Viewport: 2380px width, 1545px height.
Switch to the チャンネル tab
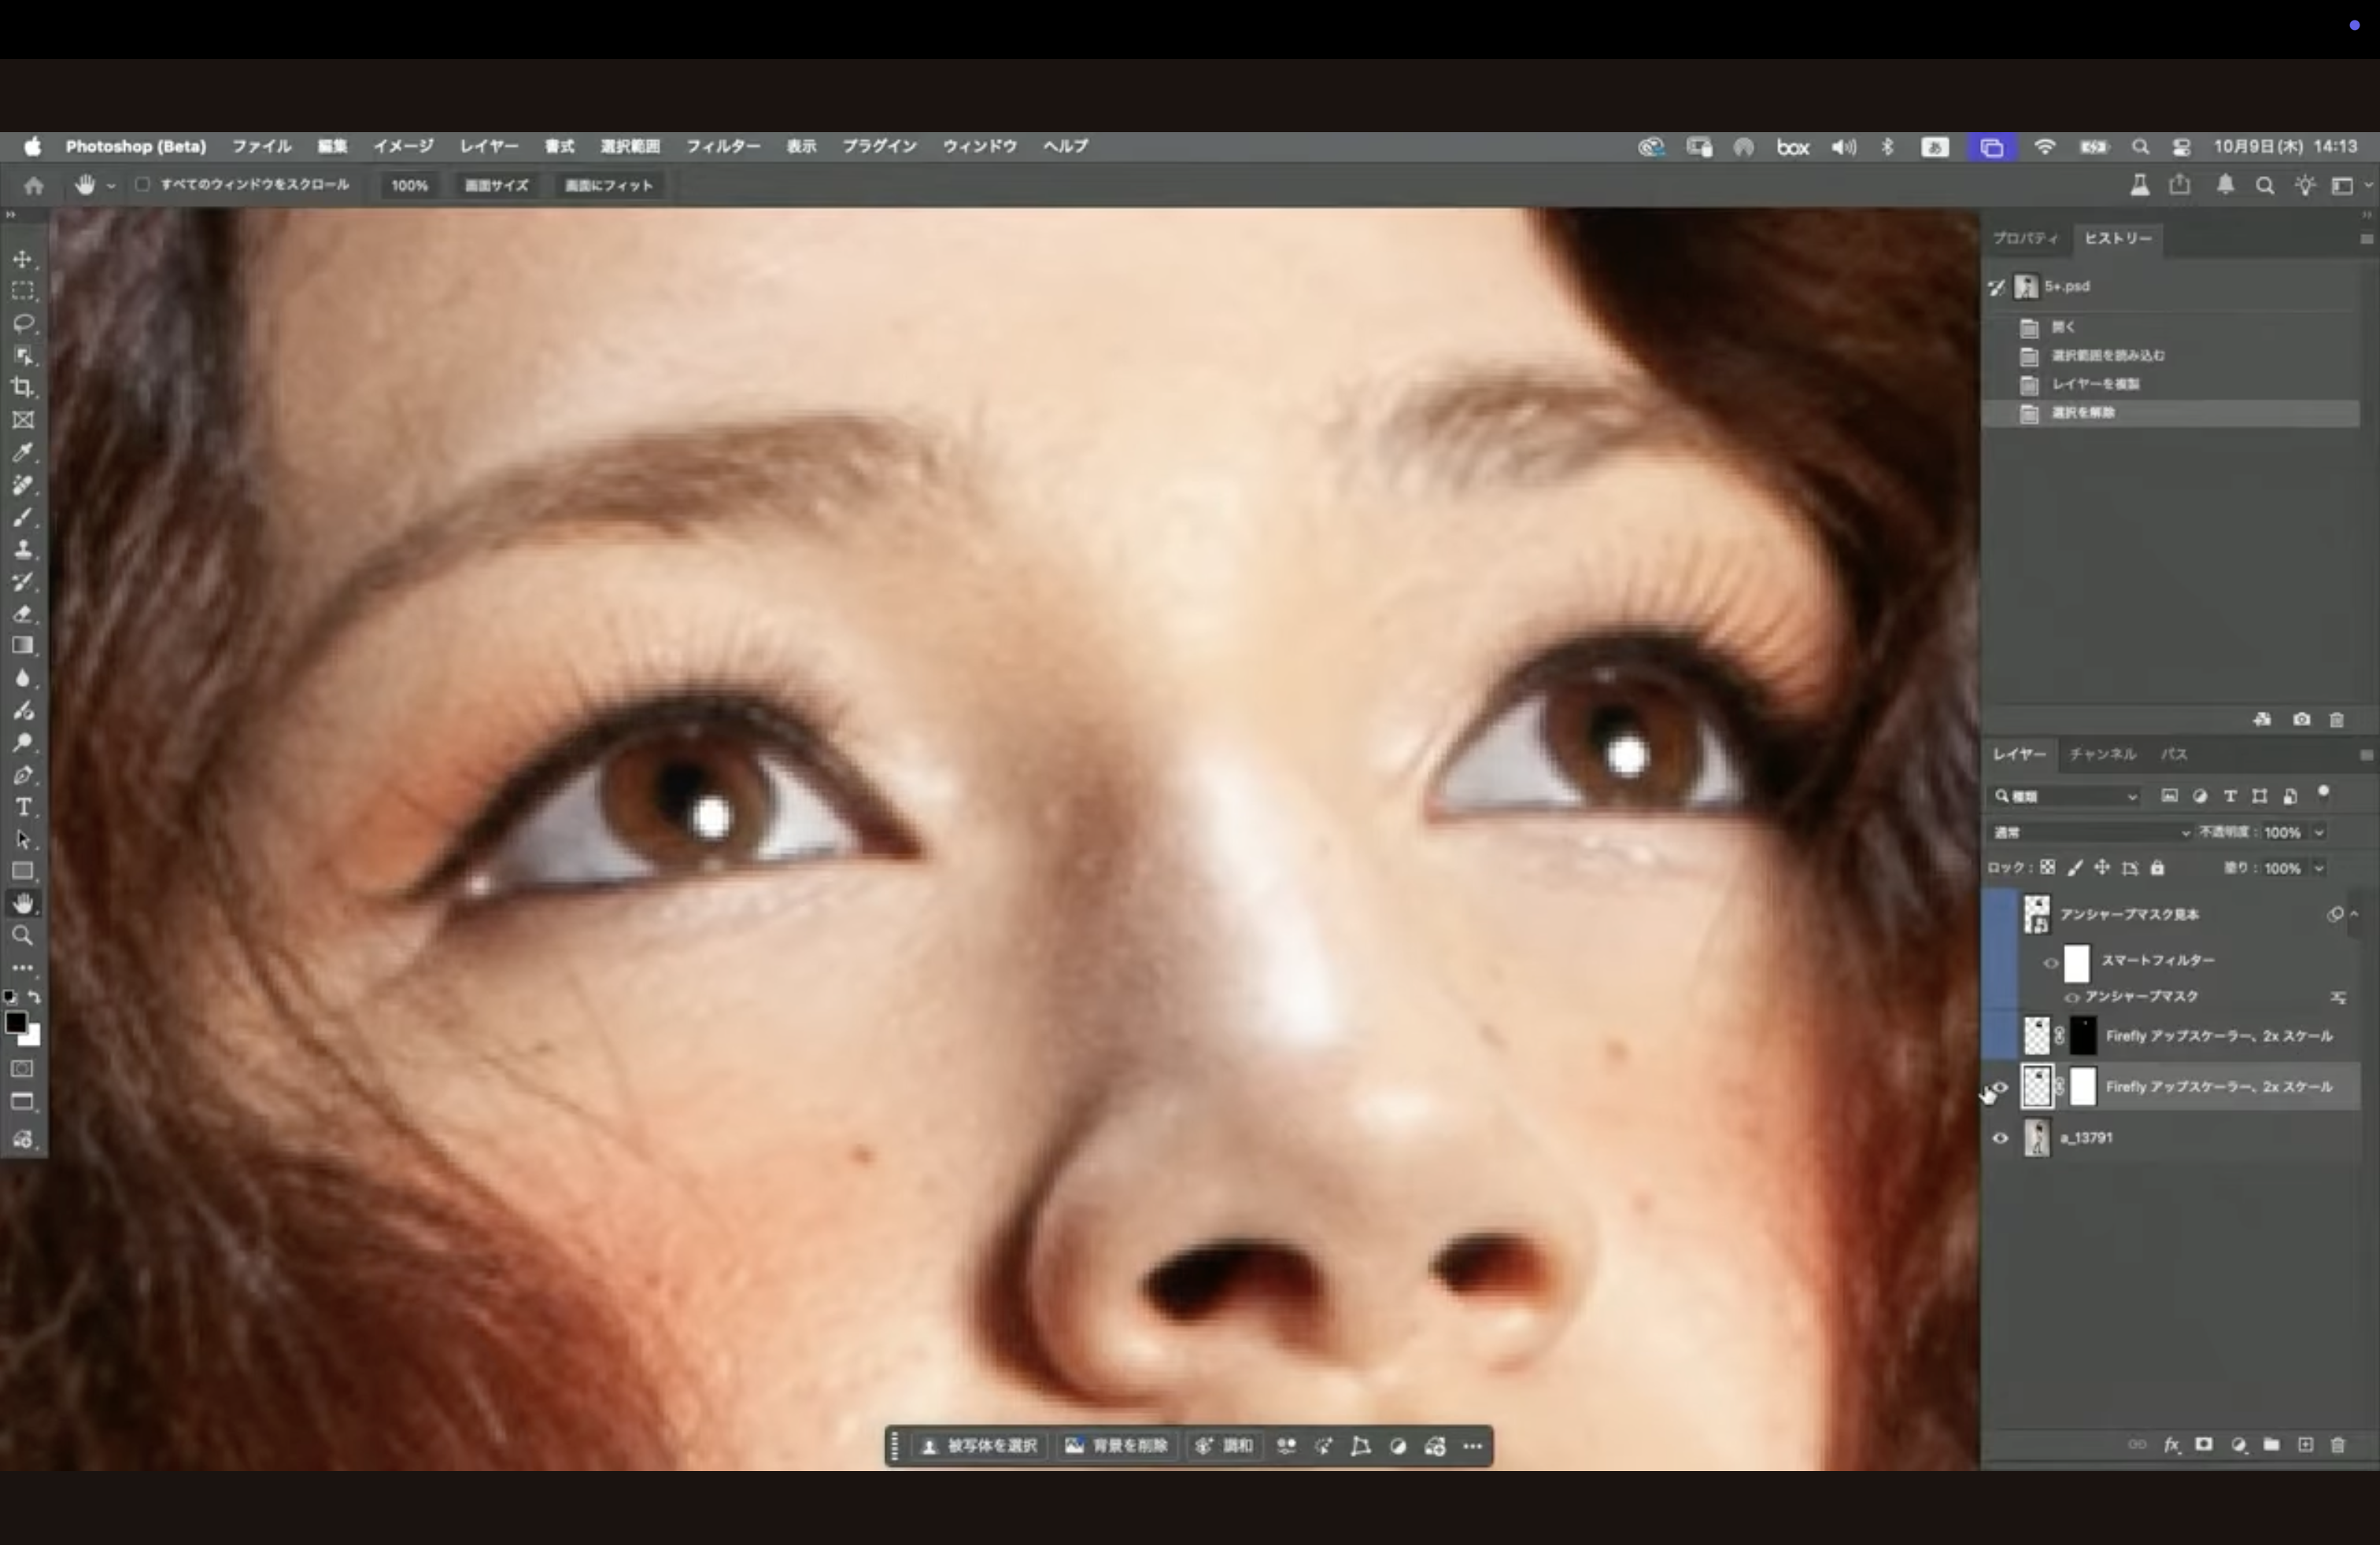click(2102, 754)
